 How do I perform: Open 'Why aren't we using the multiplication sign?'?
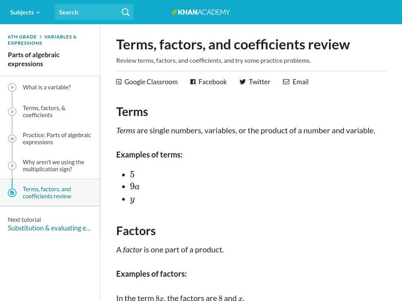coord(53,166)
